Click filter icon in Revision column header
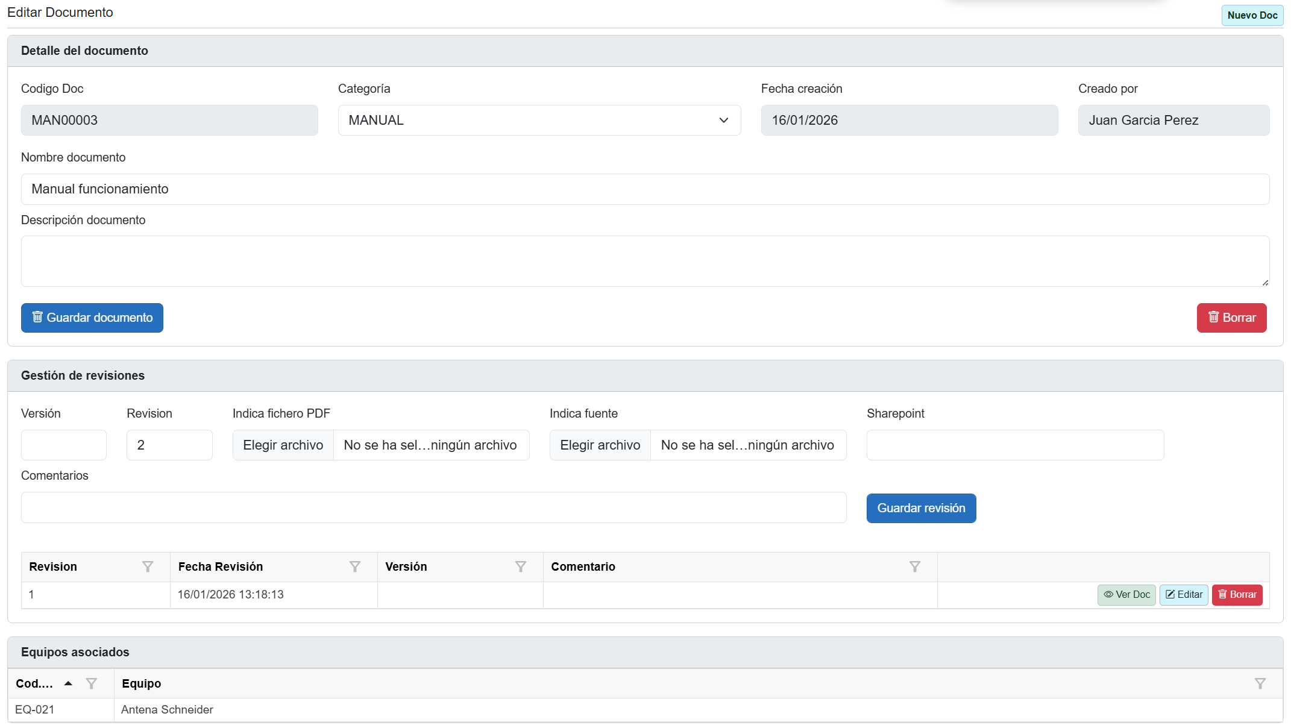Viewport: 1291px width, 728px height. (x=148, y=566)
